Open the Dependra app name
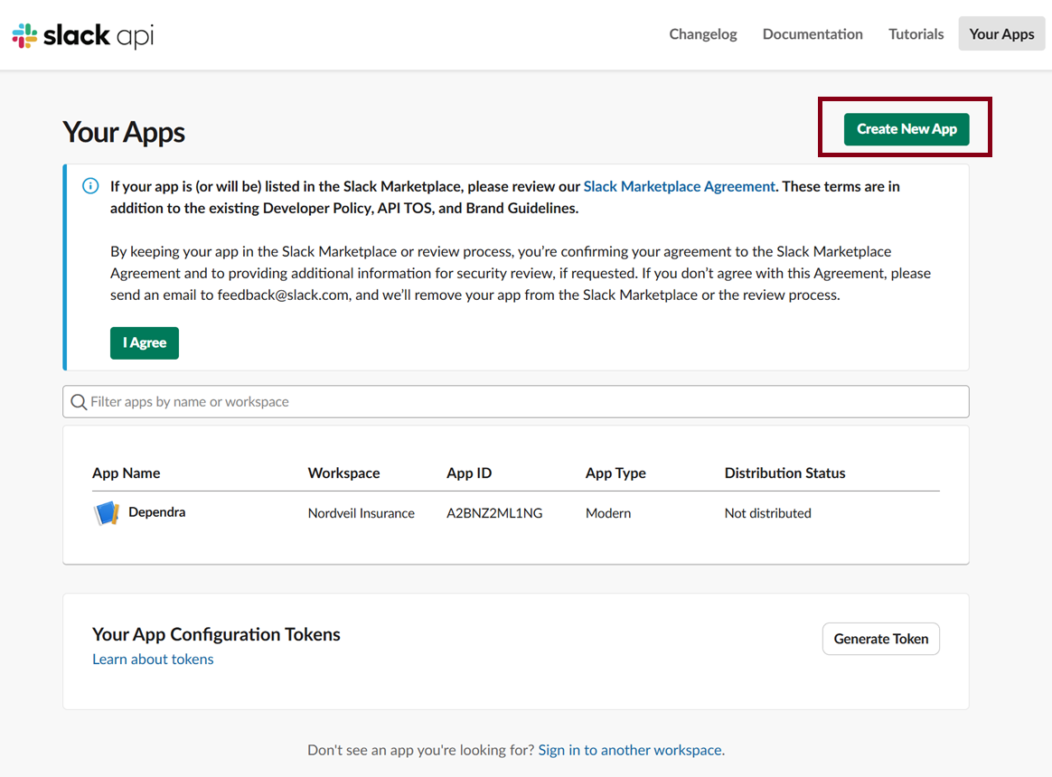The height and width of the screenshot is (777, 1052). 157,512
